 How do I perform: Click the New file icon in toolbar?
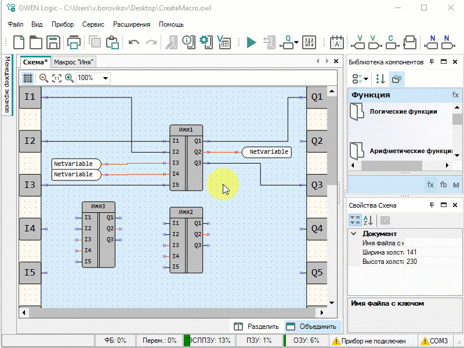click(19, 42)
